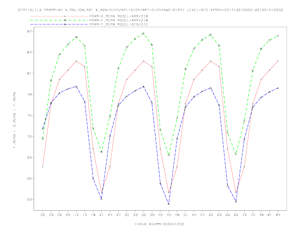This screenshot has width=303, height=234.
Task: Click the green dashed legend line sample
Action: pyautogui.click(x=59, y=20)
